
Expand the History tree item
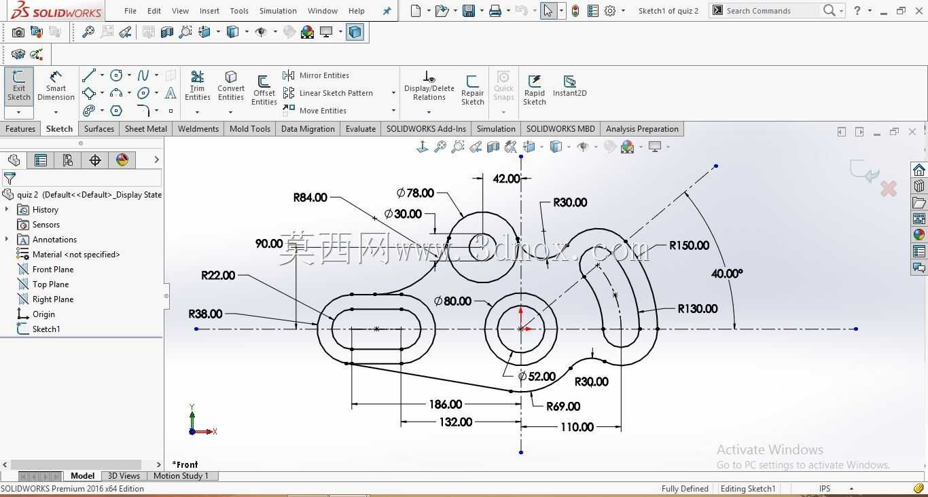pos(7,210)
